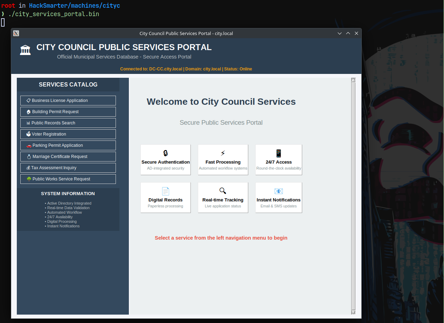Click the Instant Notifications envelope icon
Viewport: 444px width, 323px height.
click(279, 191)
